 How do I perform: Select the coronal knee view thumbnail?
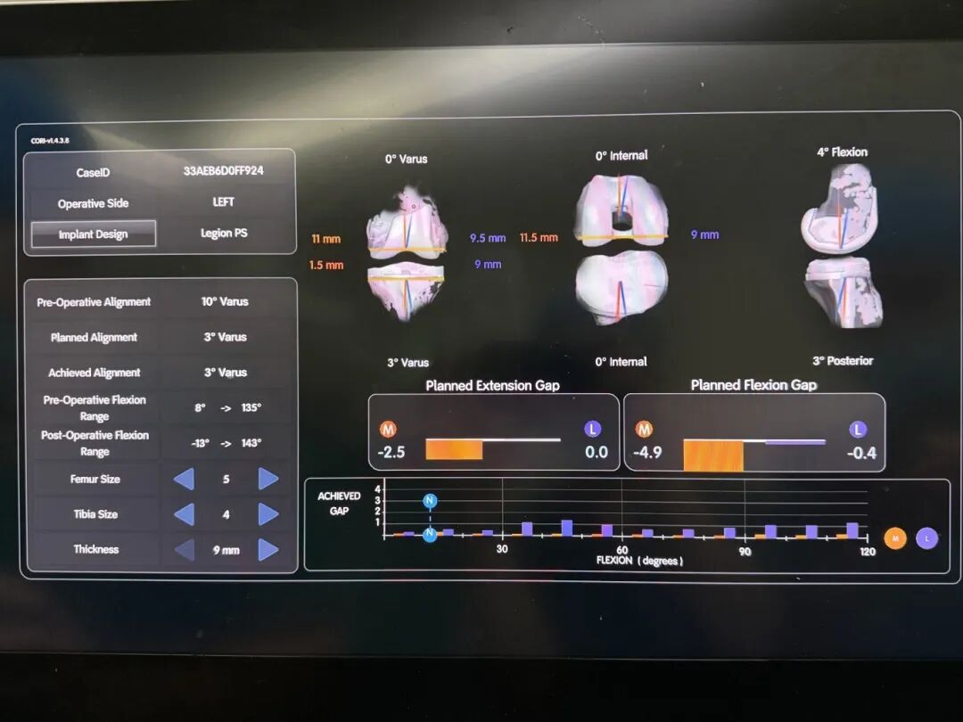pyautogui.click(x=408, y=254)
